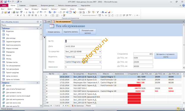185x111 pixels.
Task: Open the Записи dropdown menu
Action: click(54, 9)
